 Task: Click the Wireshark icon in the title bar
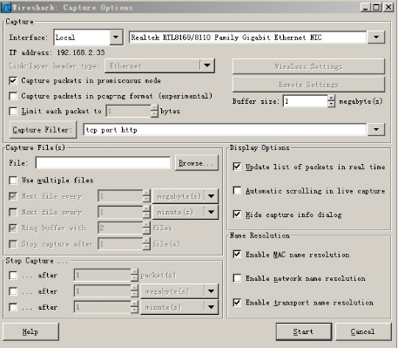[6, 7]
